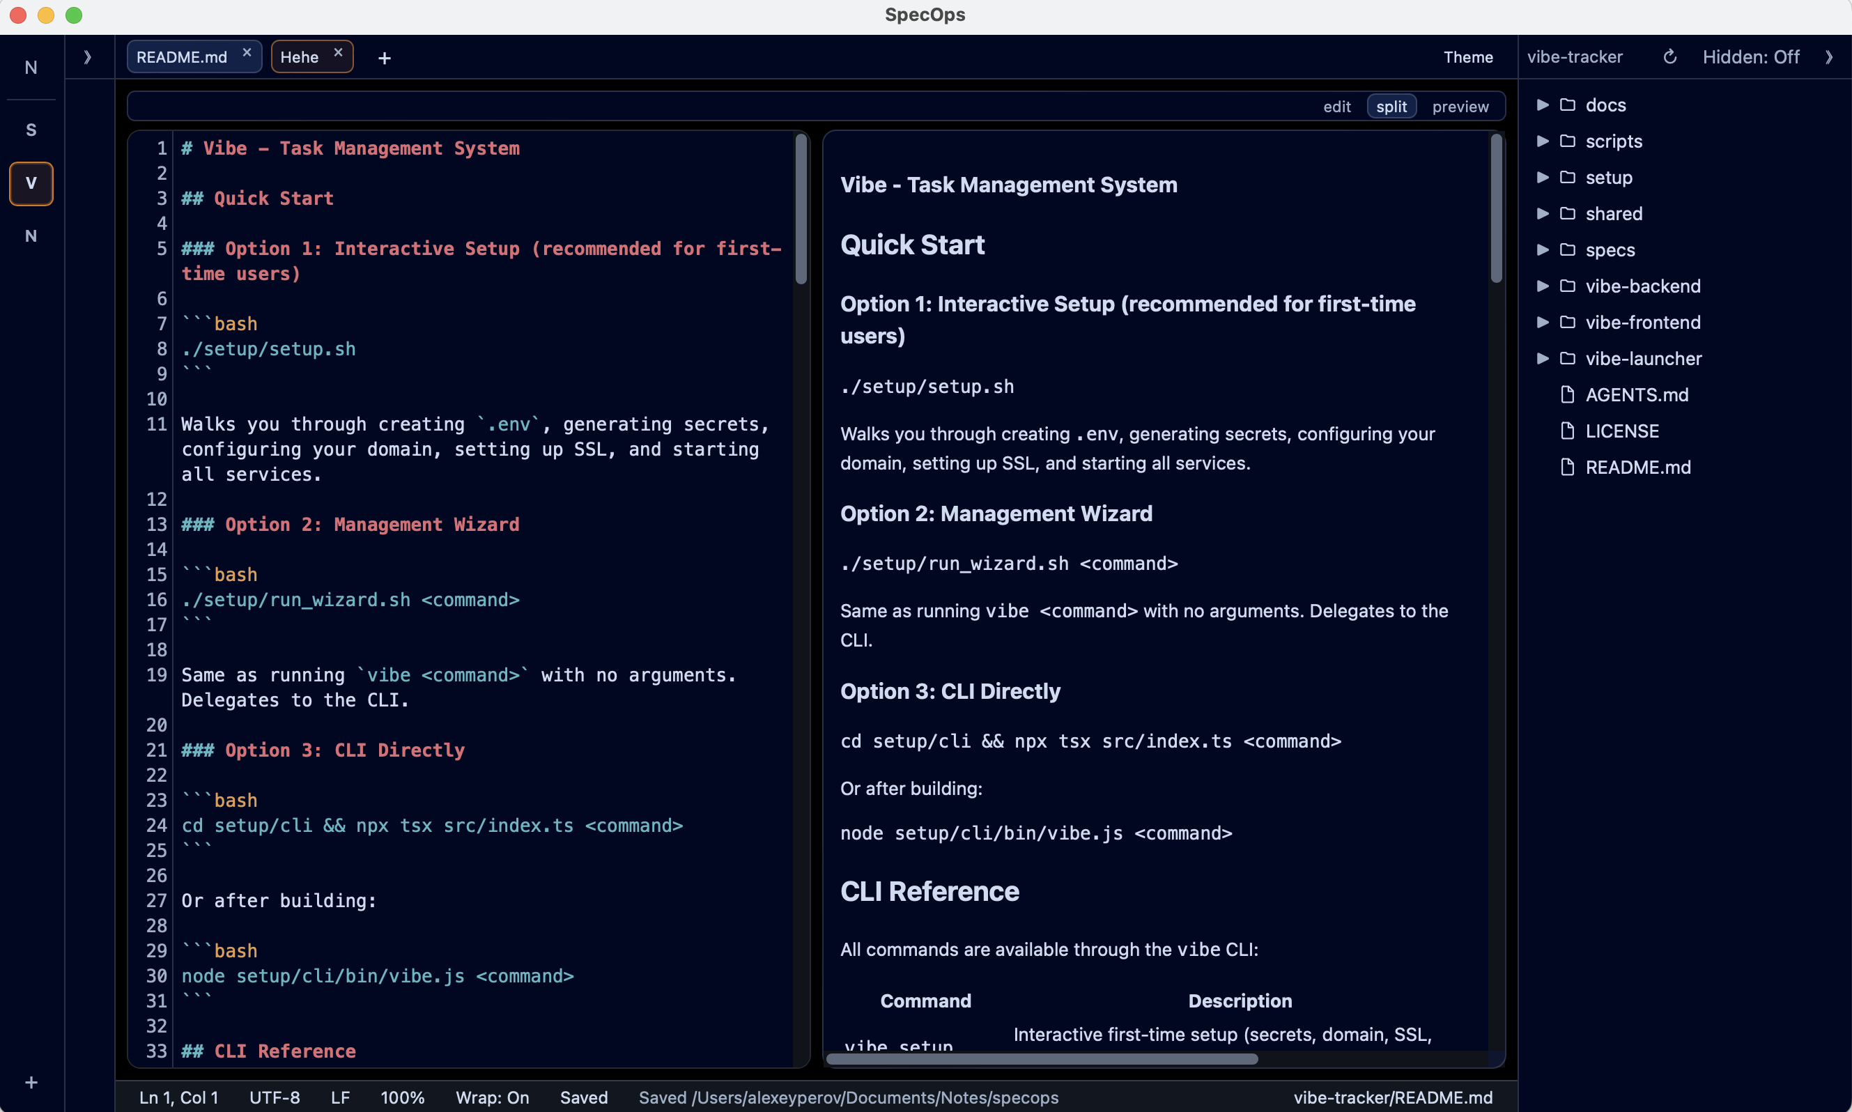Select the vibe-frontend folder label
1852x1112 pixels.
pyautogui.click(x=1642, y=322)
